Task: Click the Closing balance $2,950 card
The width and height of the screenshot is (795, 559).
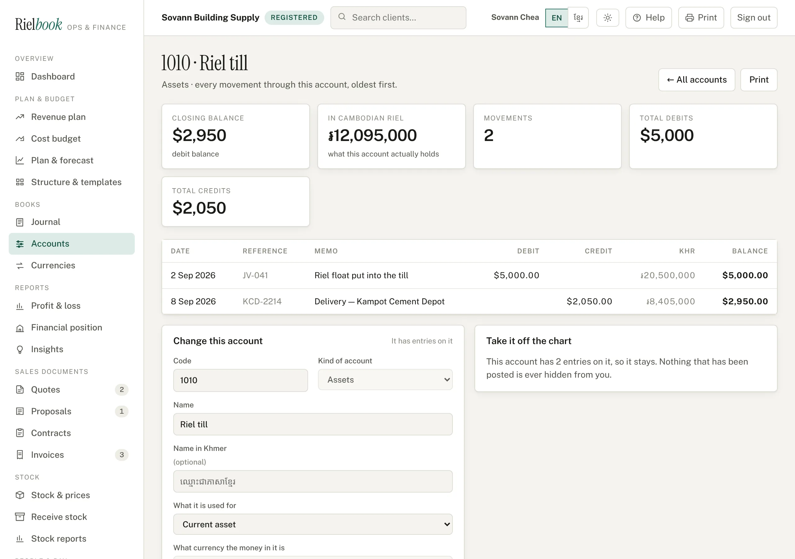Action: tap(235, 136)
